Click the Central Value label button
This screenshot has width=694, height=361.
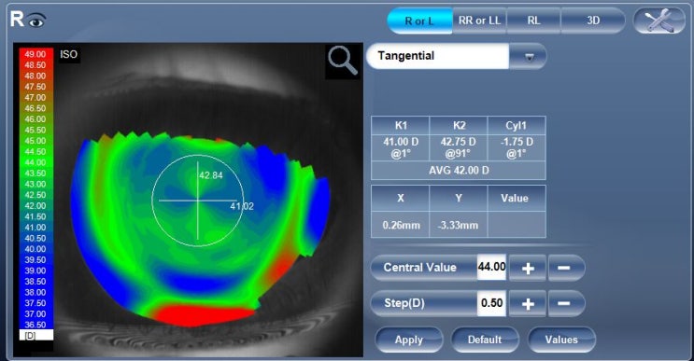[423, 268]
